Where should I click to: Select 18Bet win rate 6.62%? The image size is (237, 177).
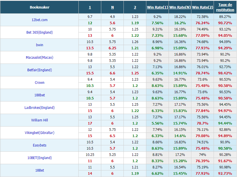click(157, 173)
